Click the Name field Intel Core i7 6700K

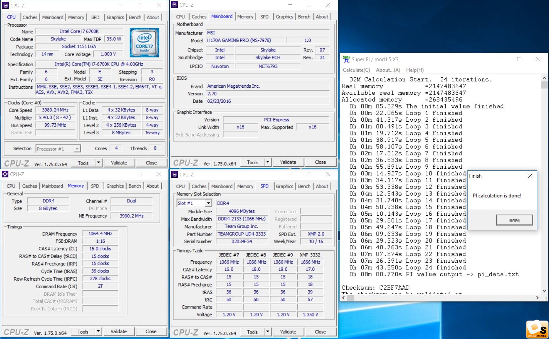click(x=80, y=31)
